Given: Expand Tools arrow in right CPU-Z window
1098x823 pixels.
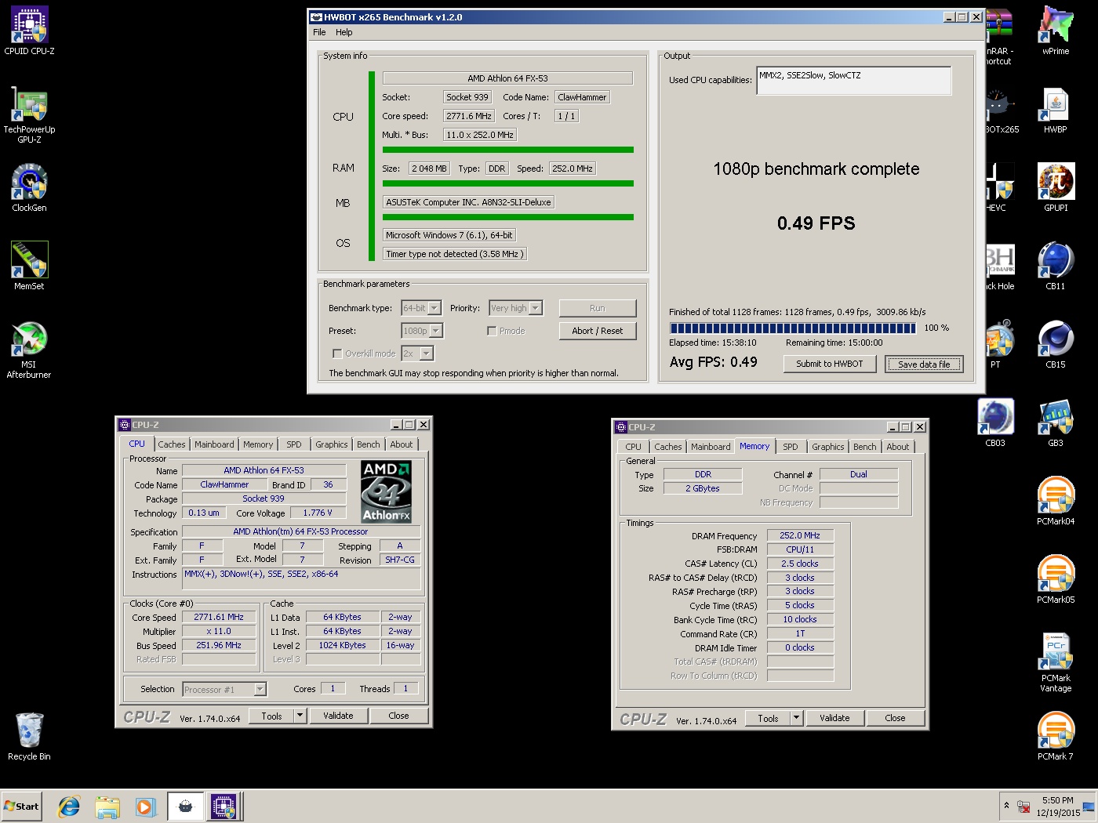Looking at the screenshot, I should click(796, 718).
